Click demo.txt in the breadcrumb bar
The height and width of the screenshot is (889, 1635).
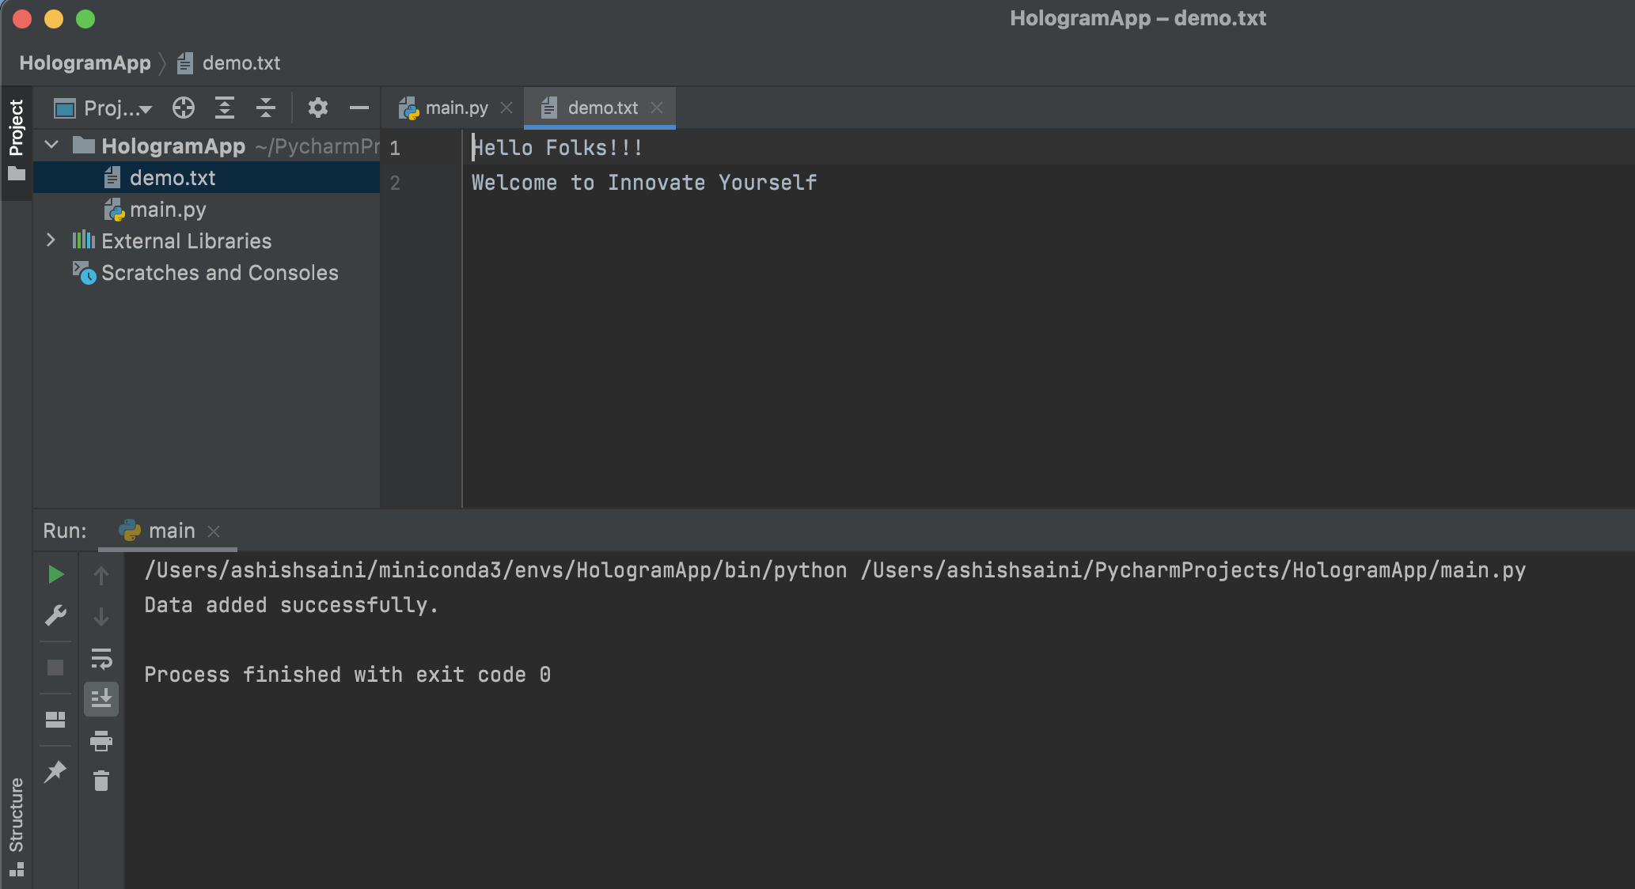(241, 63)
